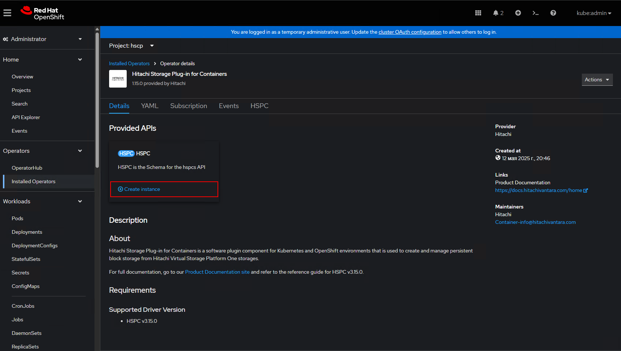Screen dimensions: 621x351
Task: Click the globe icon beside creation date
Action: [498, 158]
